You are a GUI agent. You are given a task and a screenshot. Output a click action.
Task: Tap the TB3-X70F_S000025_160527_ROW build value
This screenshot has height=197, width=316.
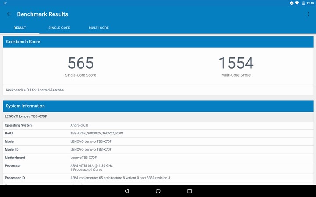(x=97, y=133)
